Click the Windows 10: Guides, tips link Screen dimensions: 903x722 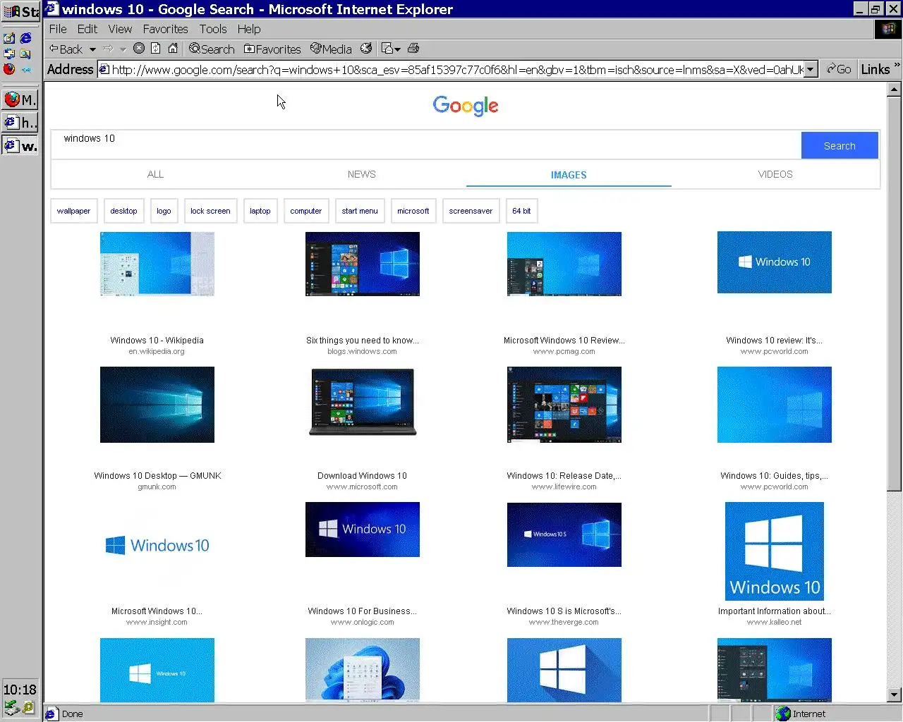(774, 476)
